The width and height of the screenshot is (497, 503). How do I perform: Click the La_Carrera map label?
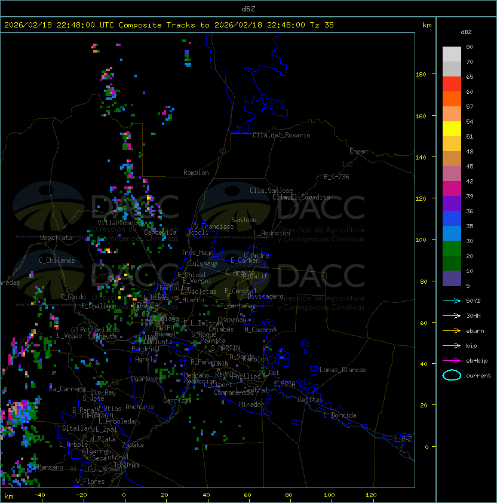[67, 389]
